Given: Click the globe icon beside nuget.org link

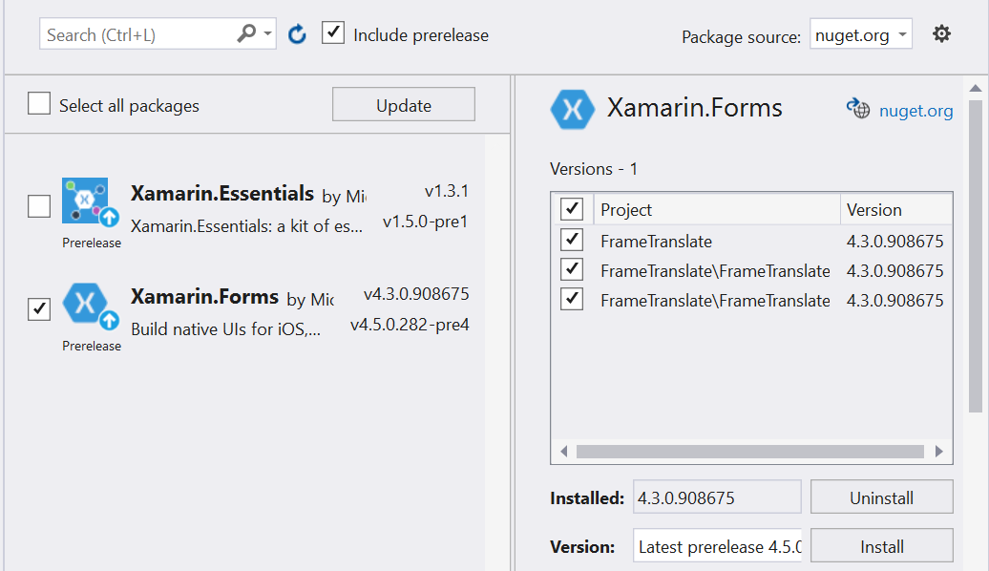Looking at the screenshot, I should [x=858, y=109].
